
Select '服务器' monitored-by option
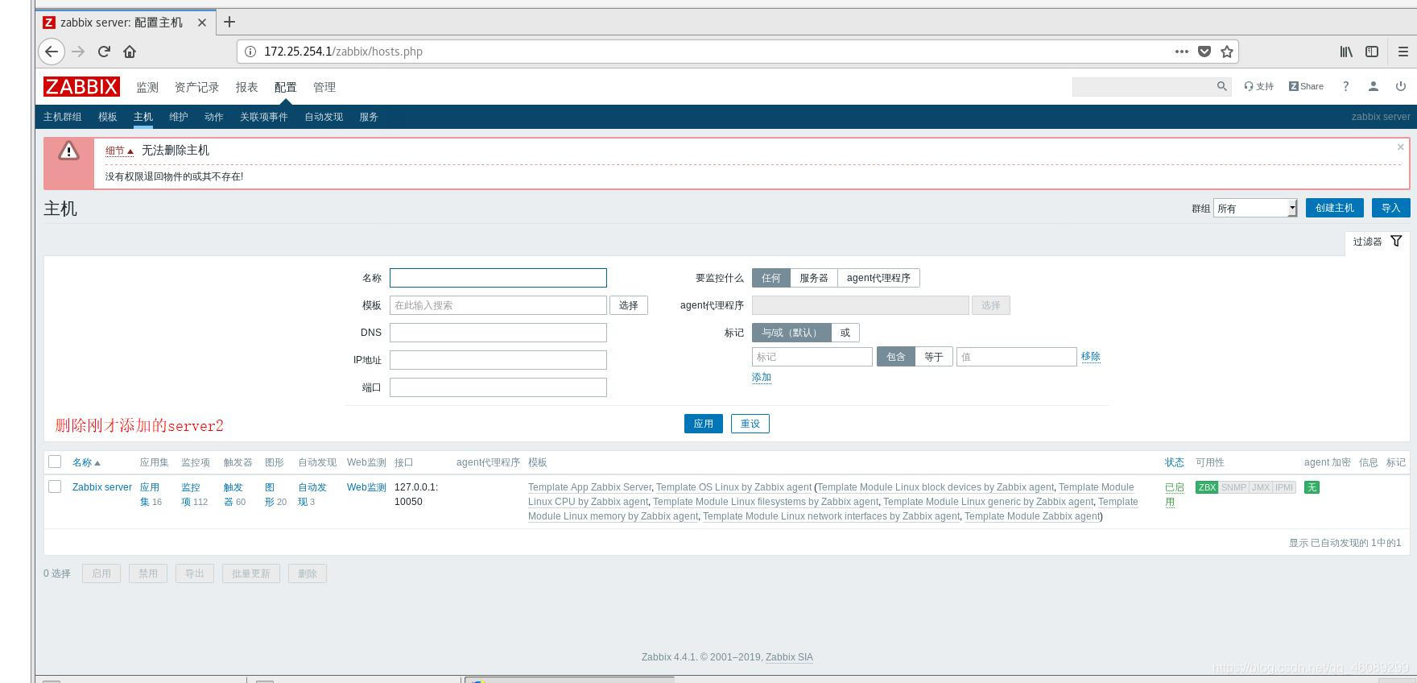814,278
